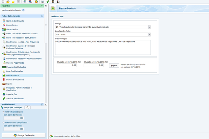Click the Situação em 31/12/2016 value field
The image size is (209, 139).
click(x=94, y=65)
